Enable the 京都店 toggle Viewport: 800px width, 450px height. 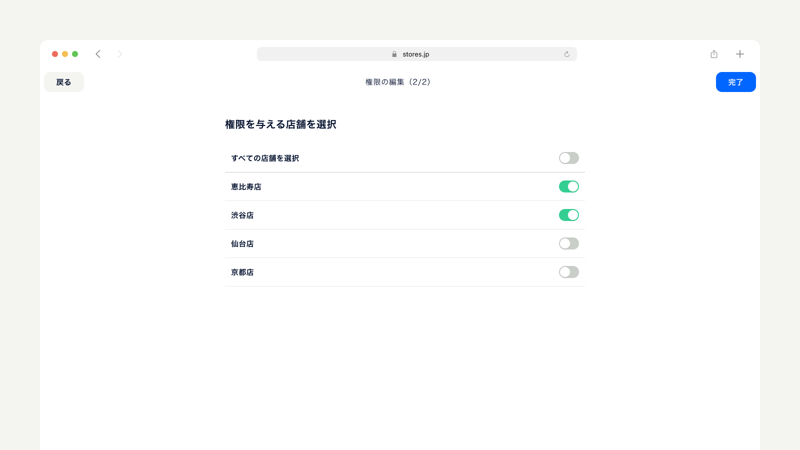pos(569,272)
